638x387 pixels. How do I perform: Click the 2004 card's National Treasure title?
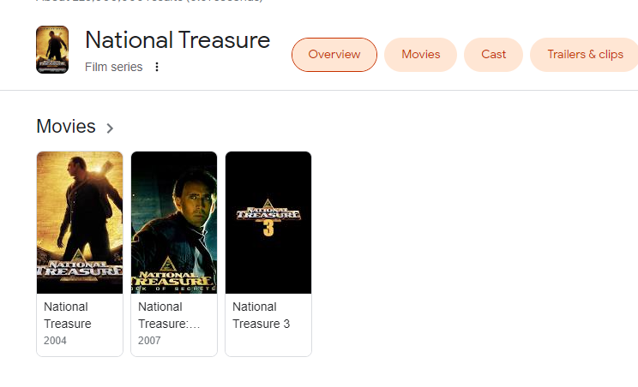pyautogui.click(x=67, y=315)
